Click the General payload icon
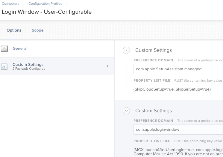The height and width of the screenshot is (157, 223). click(4, 49)
